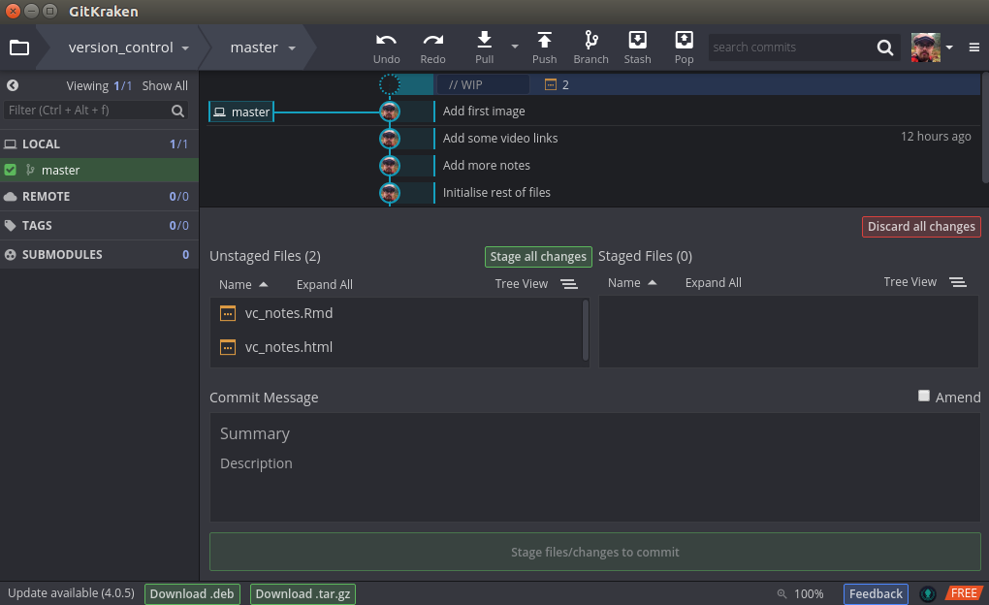This screenshot has height=605, width=989.
Task: Select the '// WIP' row
Action: (593, 84)
